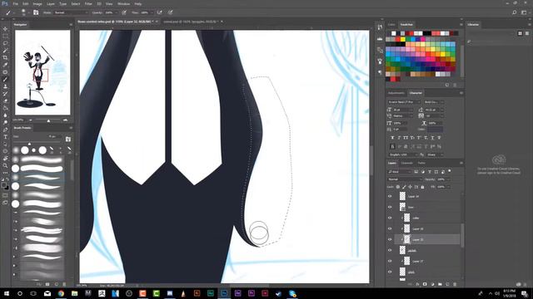Open the Image menu

pos(37,3)
